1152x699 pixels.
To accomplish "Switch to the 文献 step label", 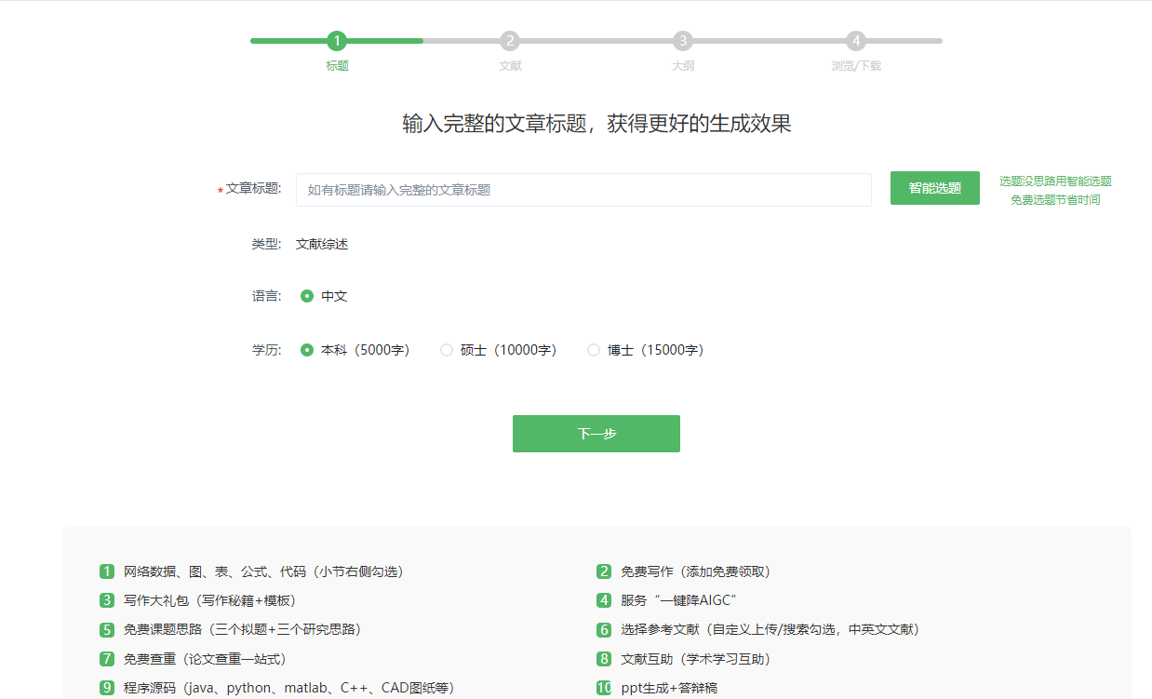I will (x=509, y=65).
